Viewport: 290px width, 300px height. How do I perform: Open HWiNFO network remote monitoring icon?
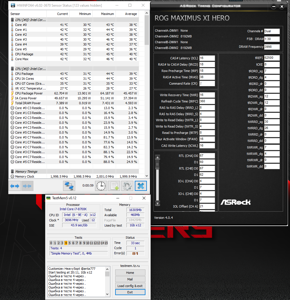69,186
